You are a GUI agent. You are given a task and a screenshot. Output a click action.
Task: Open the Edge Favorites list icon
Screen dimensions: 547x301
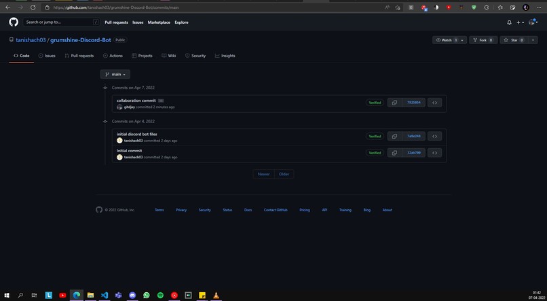pyautogui.click(x=500, y=7)
